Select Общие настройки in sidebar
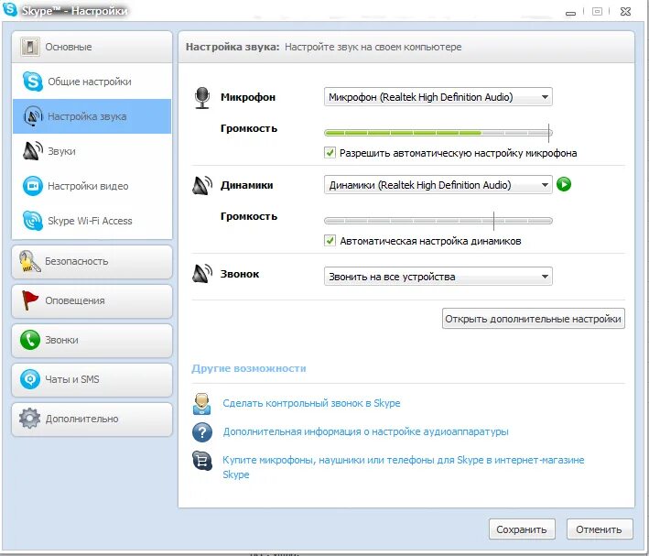Screen dimensions: 649x556 point(92,82)
